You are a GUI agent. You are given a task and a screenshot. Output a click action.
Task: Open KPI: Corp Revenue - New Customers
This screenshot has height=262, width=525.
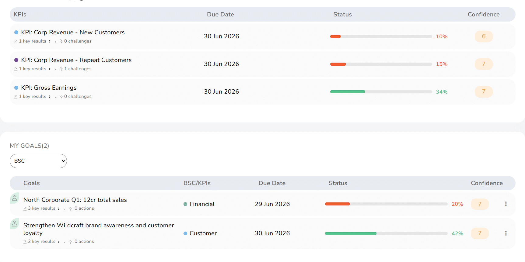point(73,32)
